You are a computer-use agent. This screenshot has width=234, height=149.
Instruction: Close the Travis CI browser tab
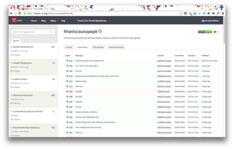point(48,9)
